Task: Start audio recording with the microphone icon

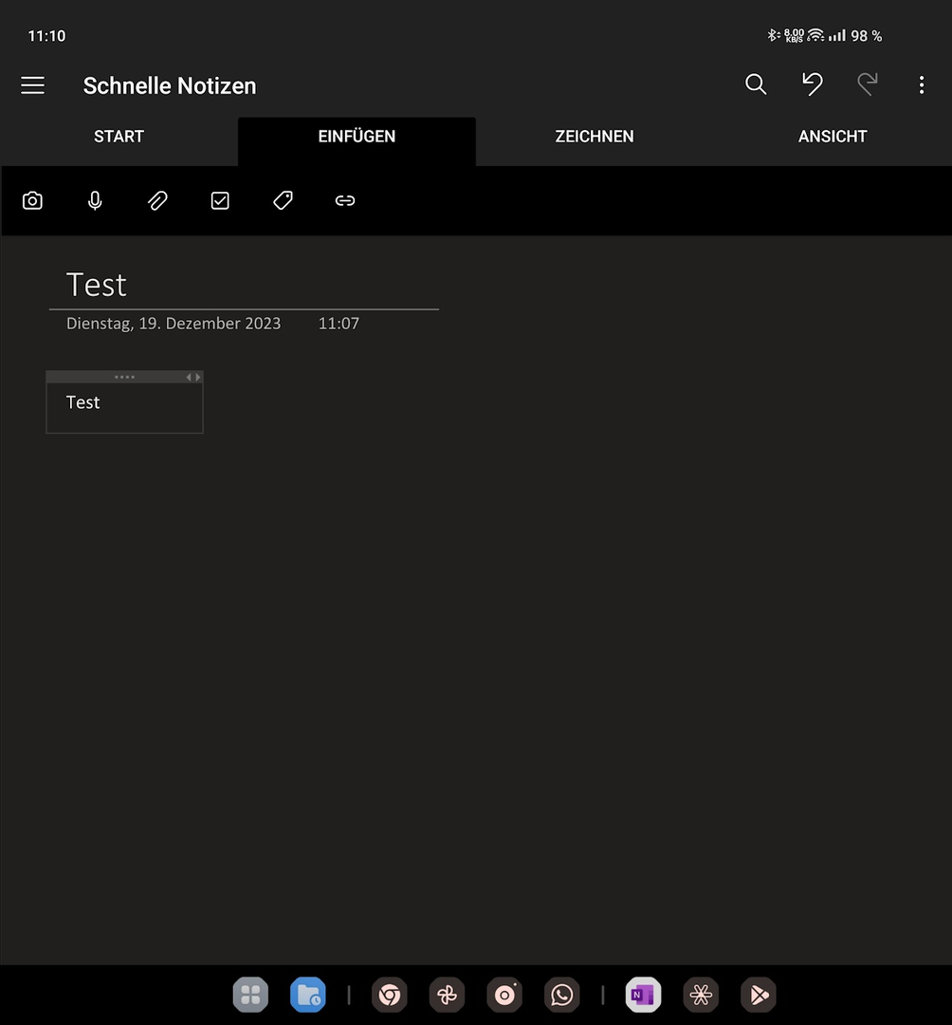Action: point(95,200)
